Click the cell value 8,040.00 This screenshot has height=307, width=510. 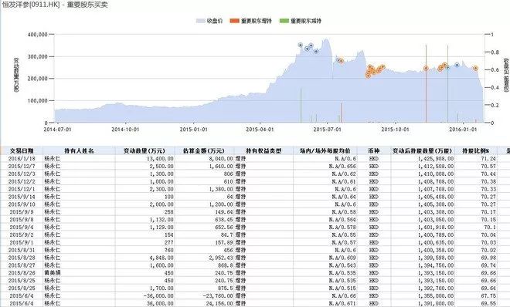(x=222, y=159)
